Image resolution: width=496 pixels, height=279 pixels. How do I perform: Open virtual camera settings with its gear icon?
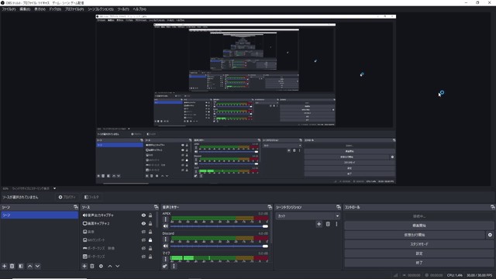pos(490,235)
